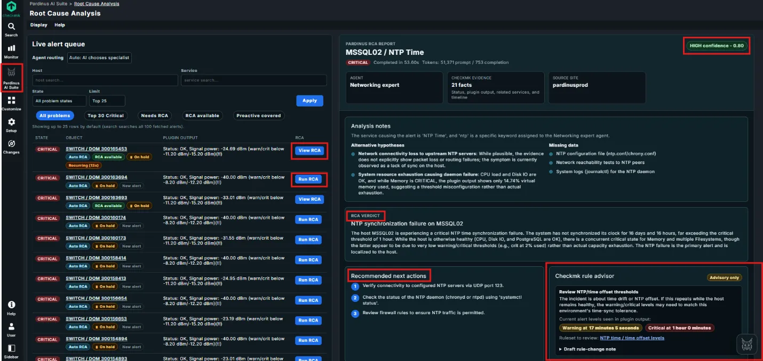Click the Networking expert agent card
The height and width of the screenshot is (361, 763).
click(x=394, y=88)
